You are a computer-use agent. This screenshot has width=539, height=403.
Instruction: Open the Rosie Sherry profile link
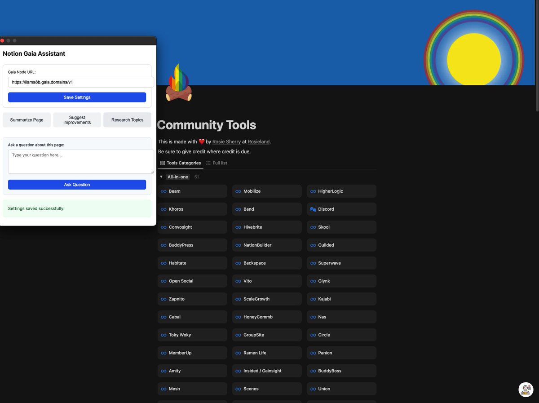tap(226, 142)
